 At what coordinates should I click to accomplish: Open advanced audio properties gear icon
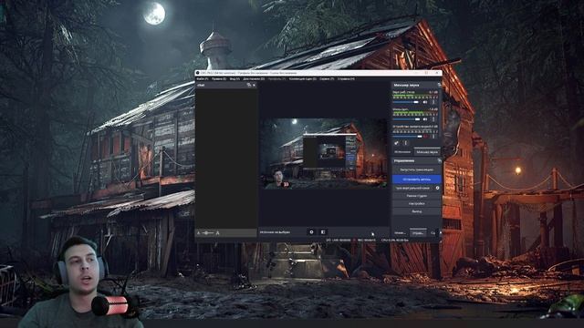pos(397,143)
